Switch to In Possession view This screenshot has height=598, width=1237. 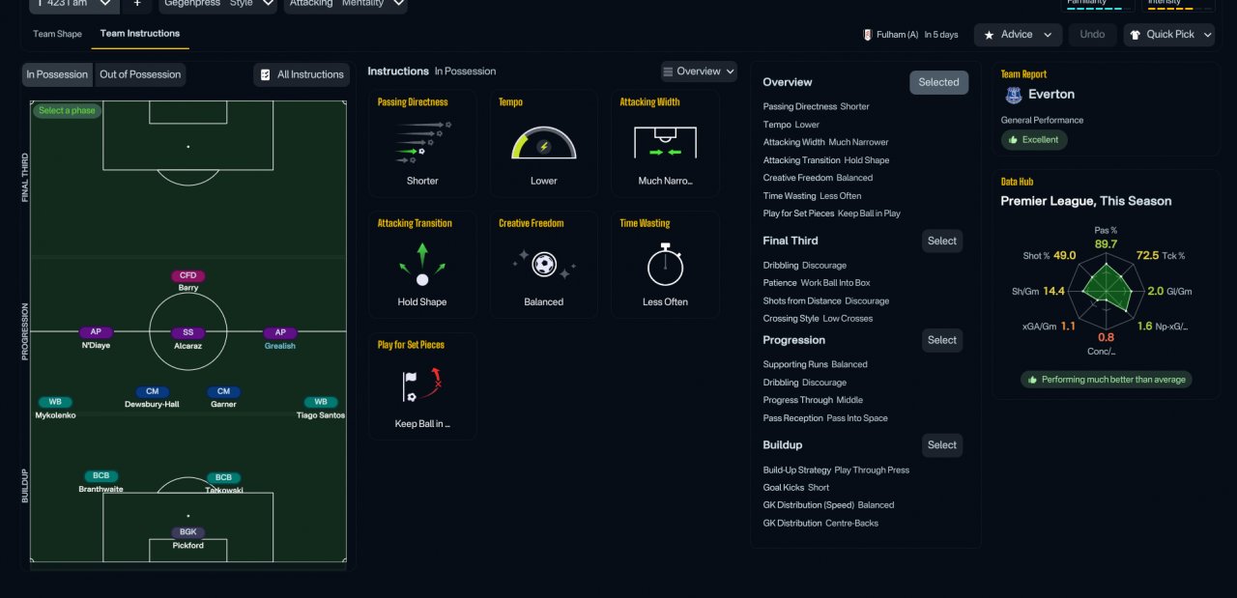(57, 74)
